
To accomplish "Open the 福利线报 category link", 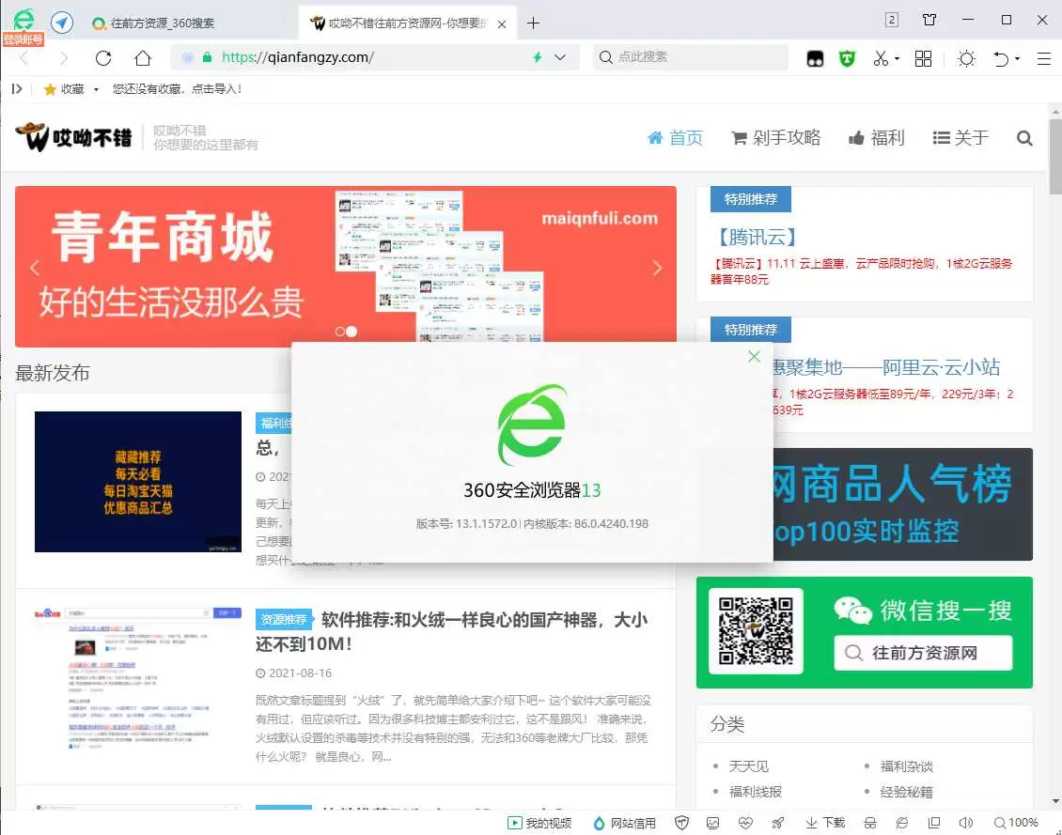I will pos(756,792).
